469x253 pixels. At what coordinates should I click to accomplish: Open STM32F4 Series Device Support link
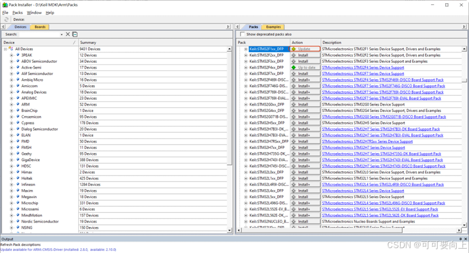pyautogui.click(x=363, y=68)
